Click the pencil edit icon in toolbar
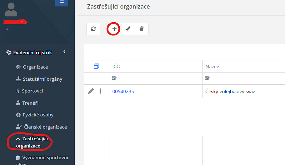 (x=128, y=29)
